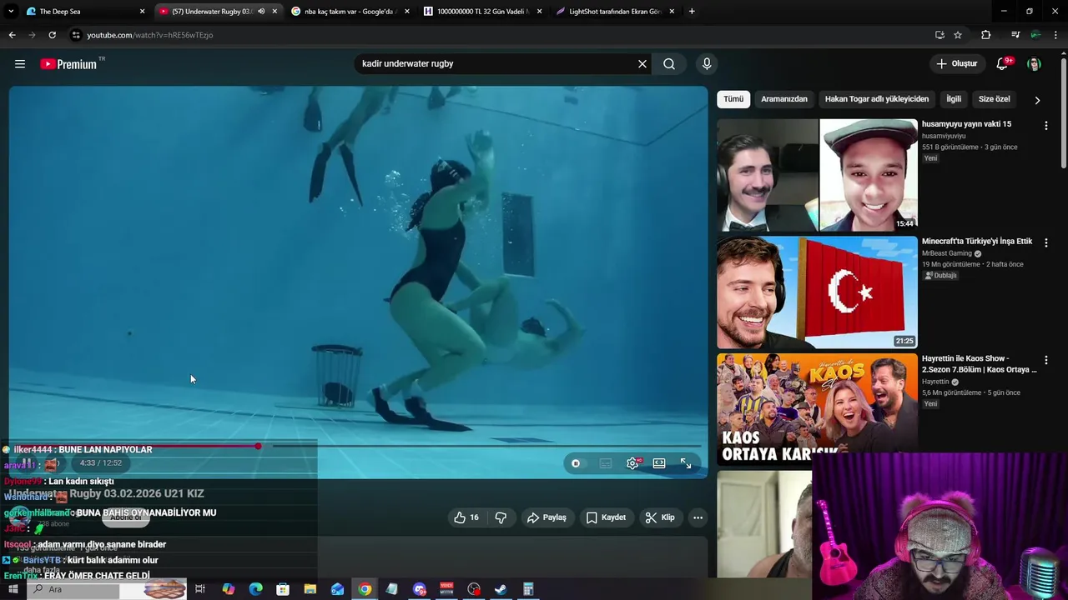
Task: Open more actions ellipsis under the video
Action: point(698,517)
